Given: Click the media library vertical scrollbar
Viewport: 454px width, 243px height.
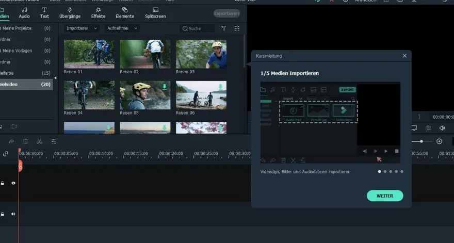Looking at the screenshot, I should (245, 52).
